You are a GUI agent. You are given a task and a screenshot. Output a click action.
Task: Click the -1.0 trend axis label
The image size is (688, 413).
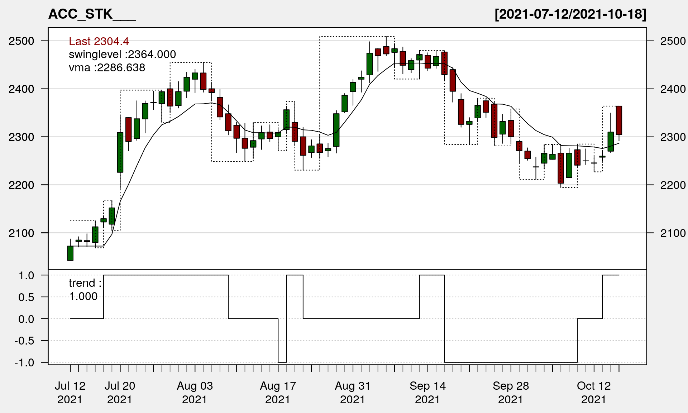[24, 362]
